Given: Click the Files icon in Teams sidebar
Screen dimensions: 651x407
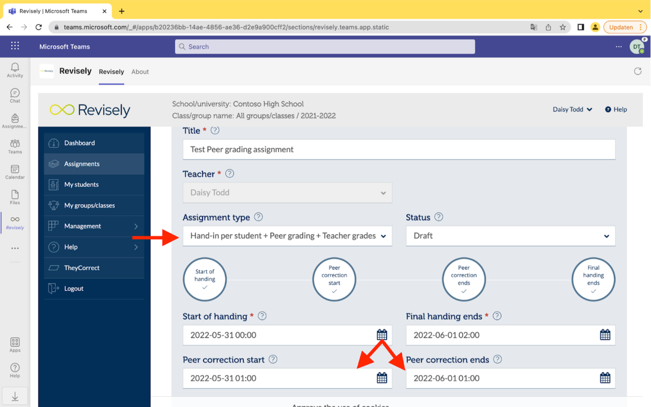Looking at the screenshot, I should [15, 197].
